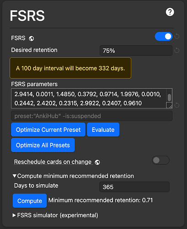The height and width of the screenshot is (229, 187).
Task: Click the 'Days to simulate' label
Action: coord(36,185)
